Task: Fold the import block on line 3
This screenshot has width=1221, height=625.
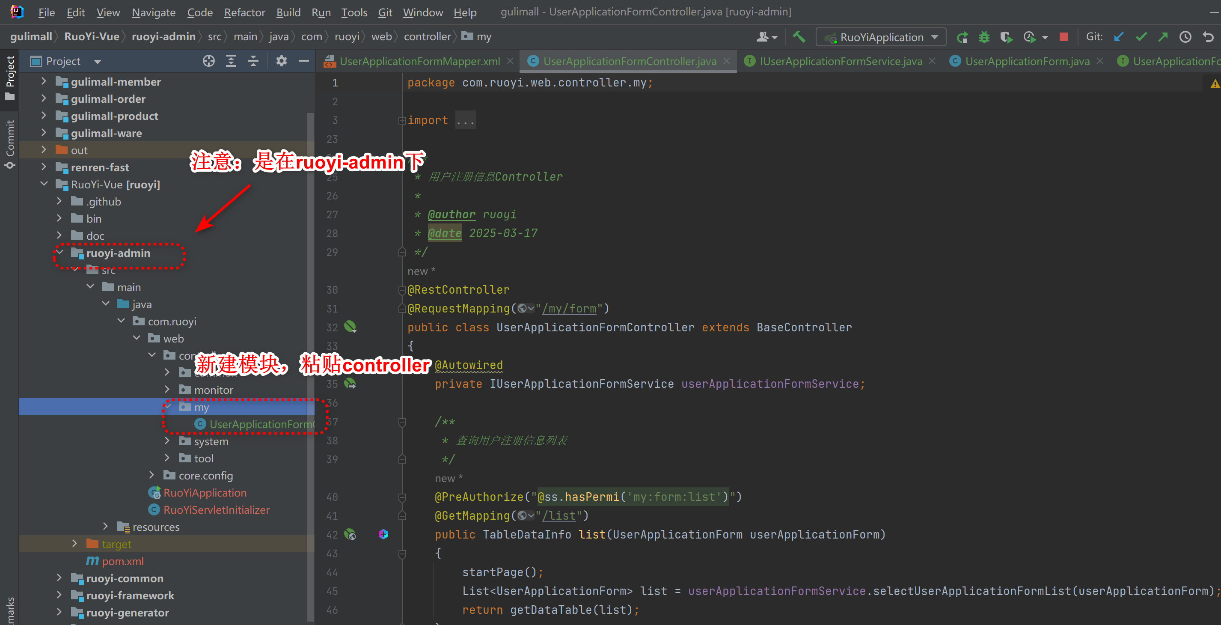Action: click(402, 120)
